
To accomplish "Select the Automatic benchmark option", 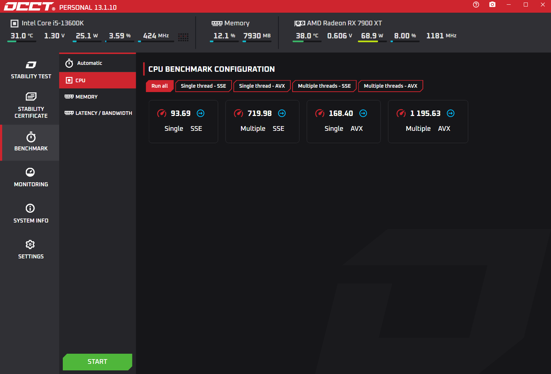I will pos(97,63).
